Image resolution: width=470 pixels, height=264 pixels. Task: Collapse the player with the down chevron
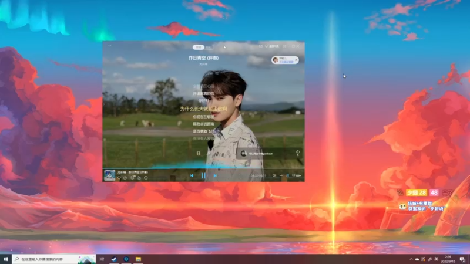(110, 46)
